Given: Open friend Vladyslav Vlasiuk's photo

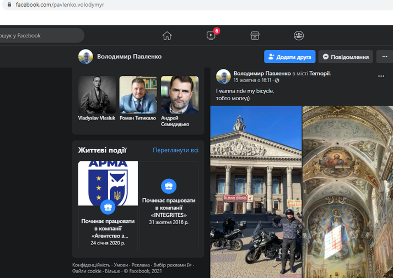Looking at the screenshot, I should [97, 95].
